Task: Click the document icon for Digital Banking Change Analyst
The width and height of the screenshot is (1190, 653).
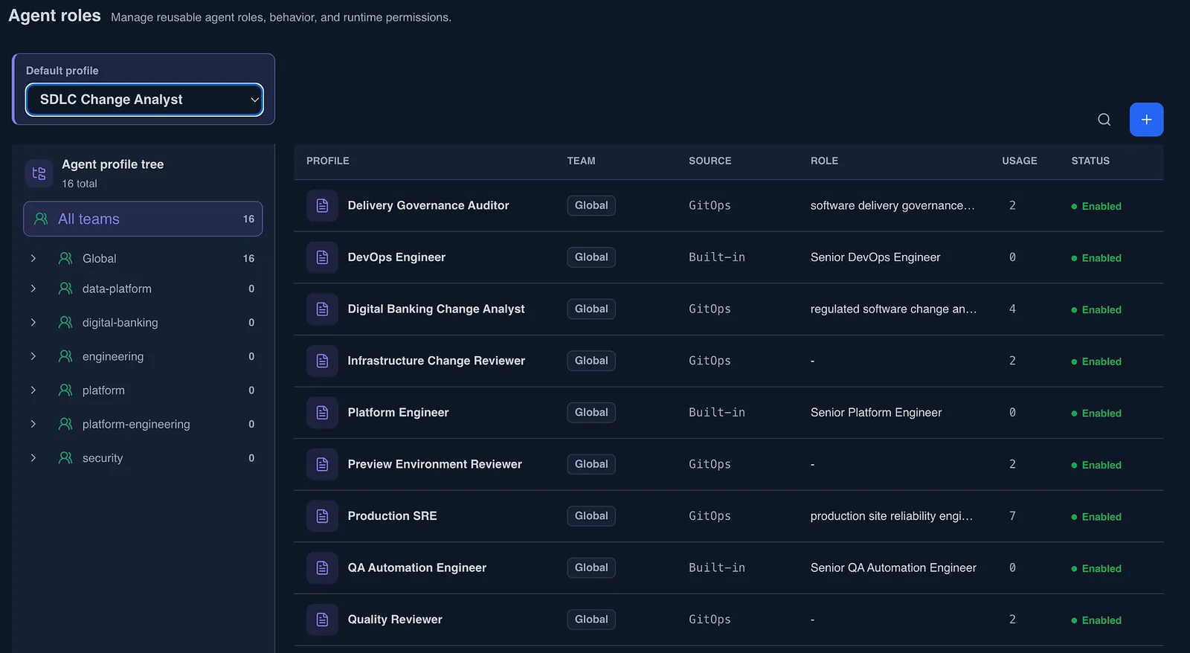Action: point(322,309)
